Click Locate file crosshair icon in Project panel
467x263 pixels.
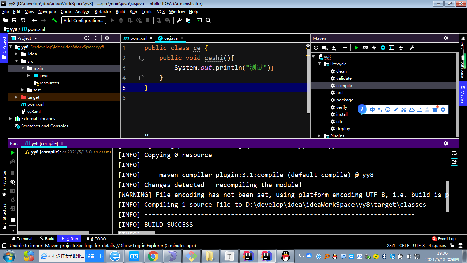click(x=87, y=38)
